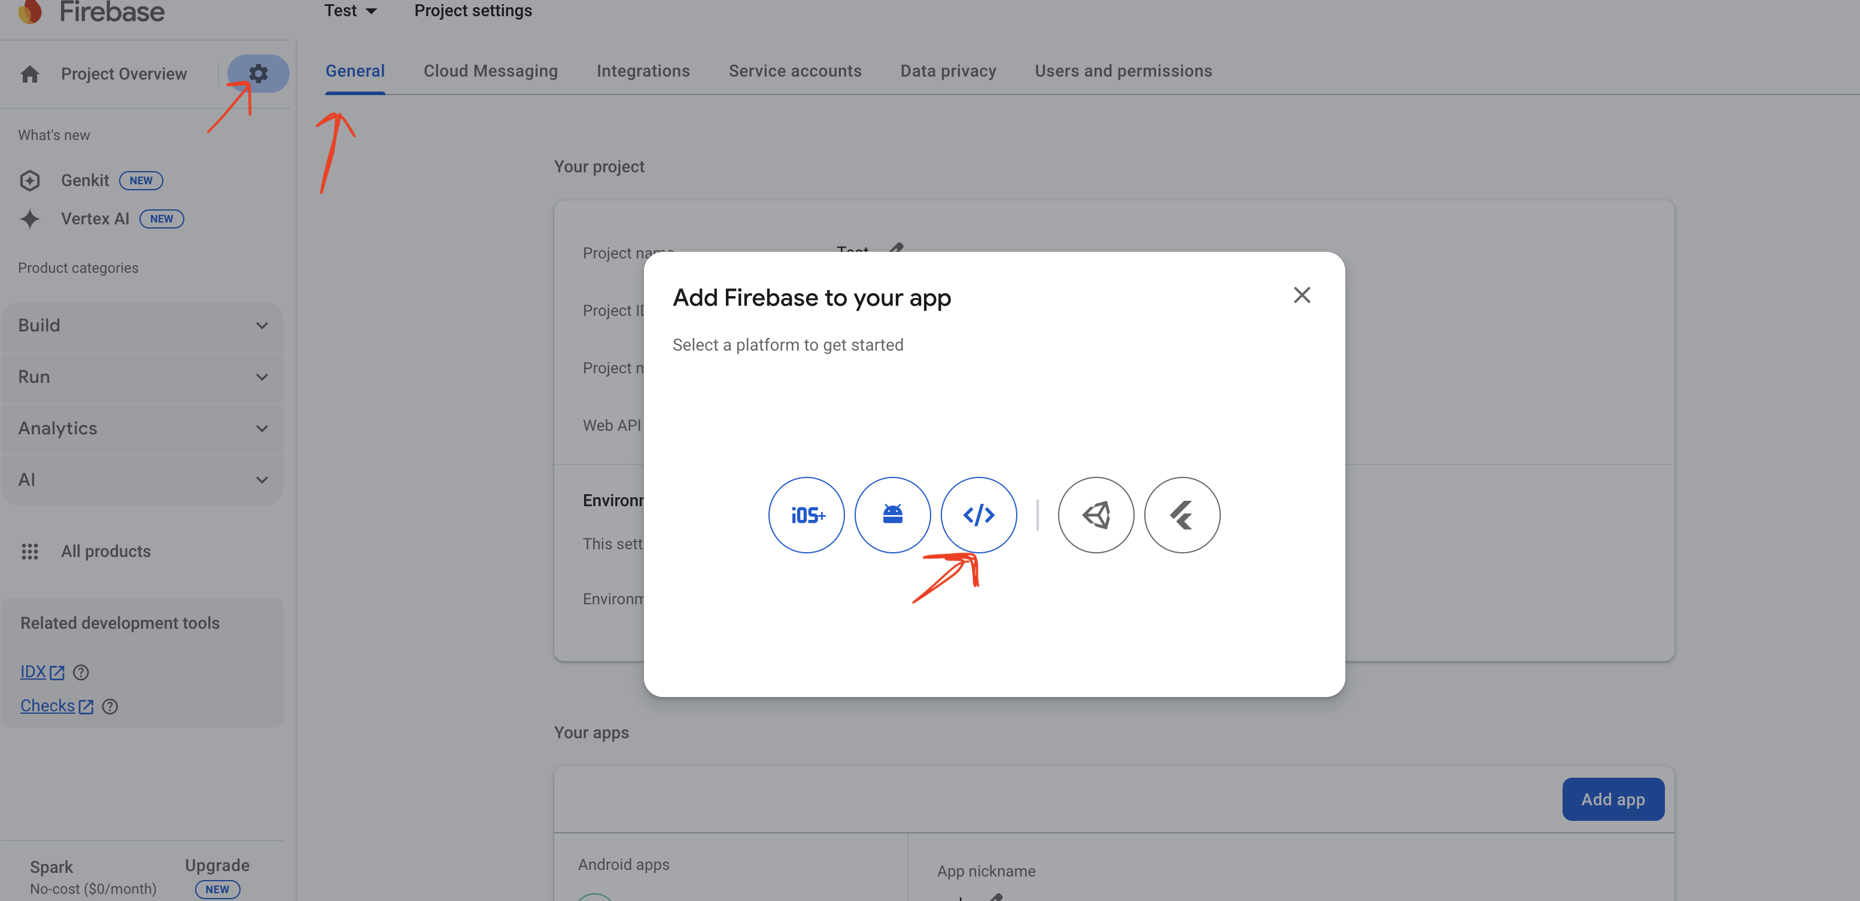Viewport: 1860px width, 901px height.
Task: Close the Add Firebase dialog
Action: [x=1301, y=294]
